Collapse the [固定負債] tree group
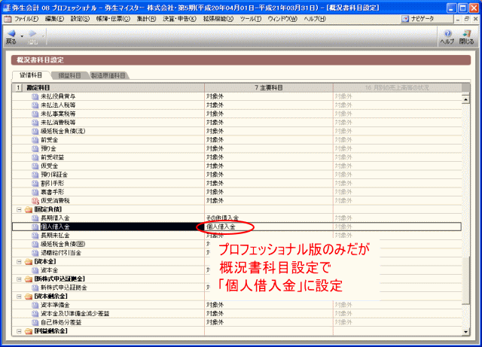 [19, 209]
